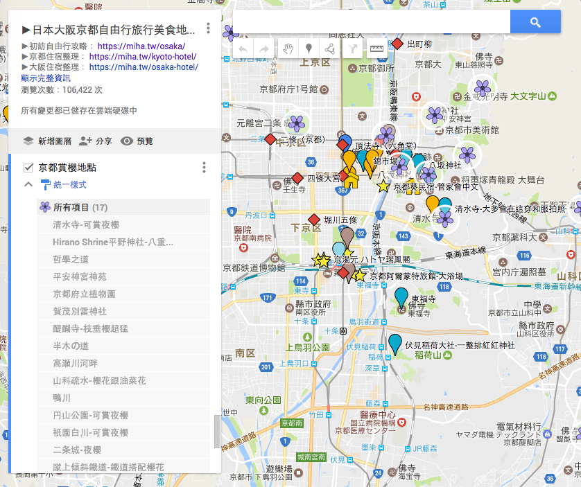
Task: Select the draw-a-line tool
Action: (x=330, y=48)
